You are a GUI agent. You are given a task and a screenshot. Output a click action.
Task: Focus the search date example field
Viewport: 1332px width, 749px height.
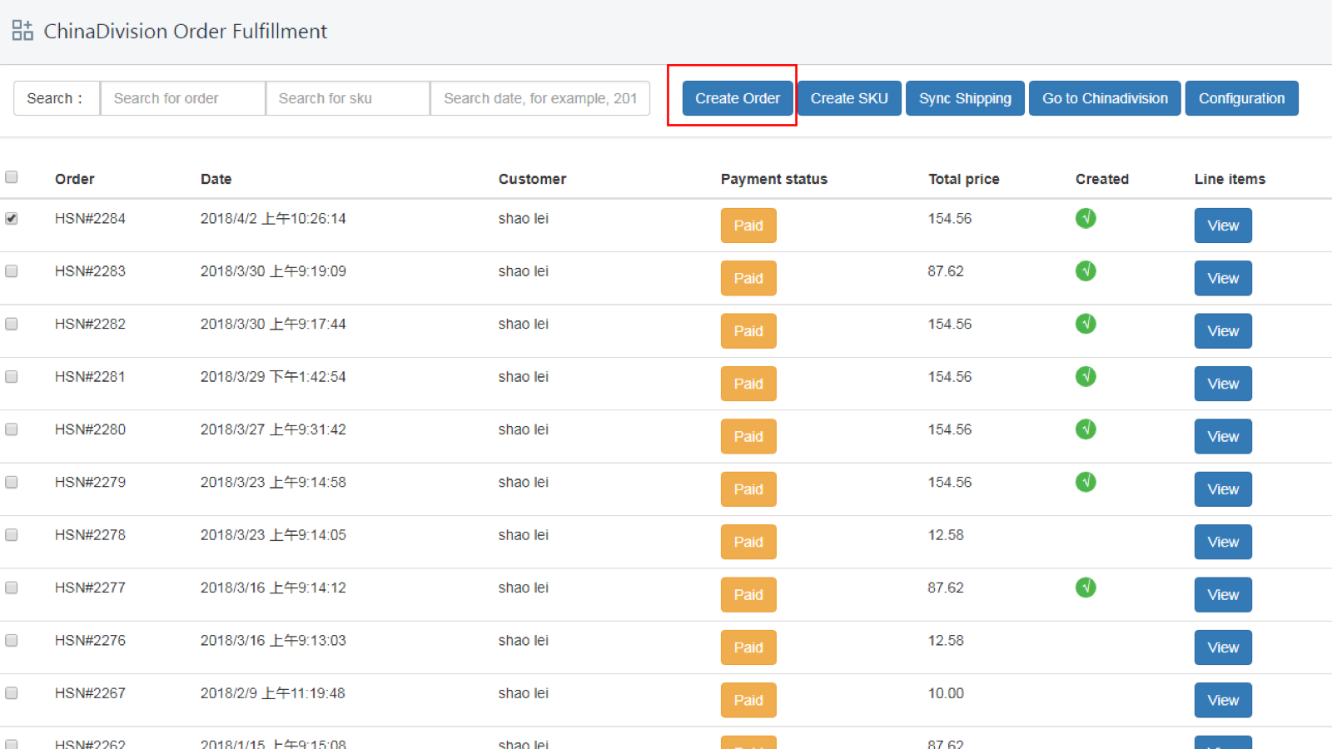[539, 97]
